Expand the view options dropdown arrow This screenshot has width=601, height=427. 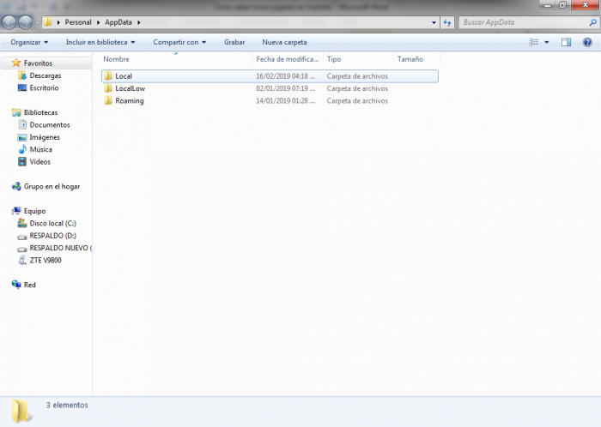coord(547,42)
